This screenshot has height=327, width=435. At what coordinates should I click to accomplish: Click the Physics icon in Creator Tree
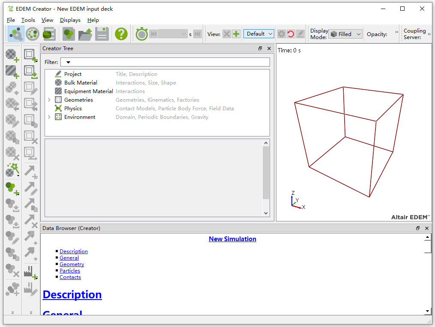[58, 108]
